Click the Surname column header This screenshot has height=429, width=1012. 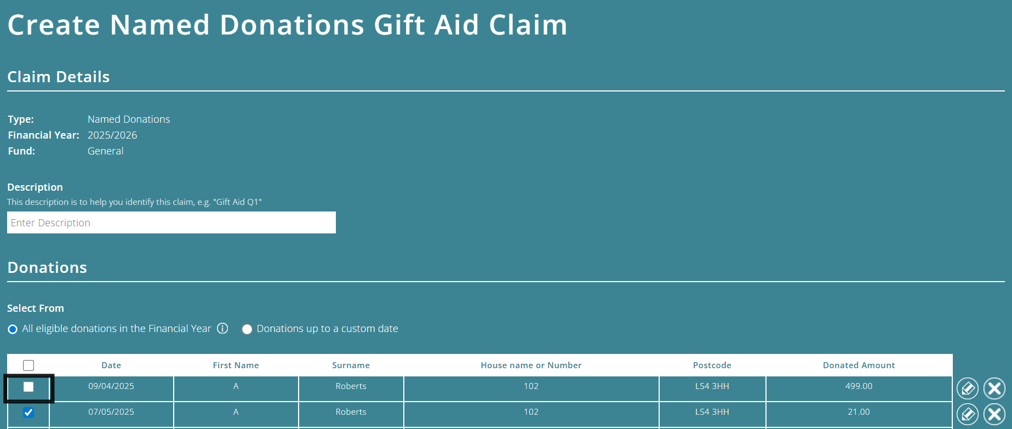pos(351,365)
